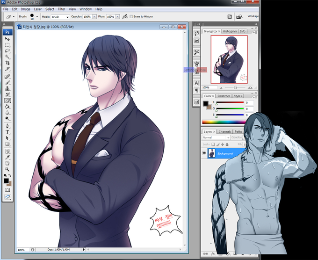This screenshot has width=318, height=260.
Task: Toggle lock position
Action: tap(223, 144)
